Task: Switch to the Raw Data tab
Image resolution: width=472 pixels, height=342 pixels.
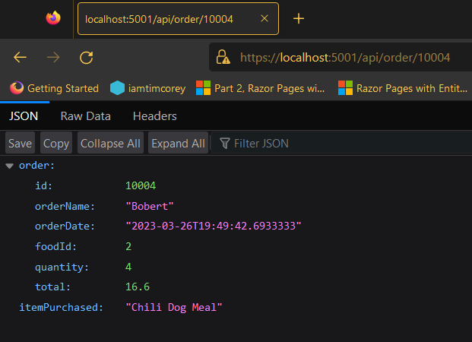Action: 85,116
